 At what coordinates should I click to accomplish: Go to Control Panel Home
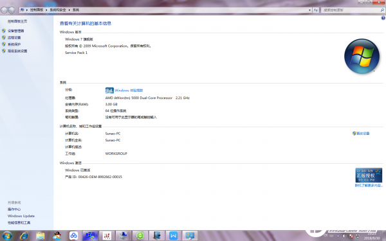17,21
